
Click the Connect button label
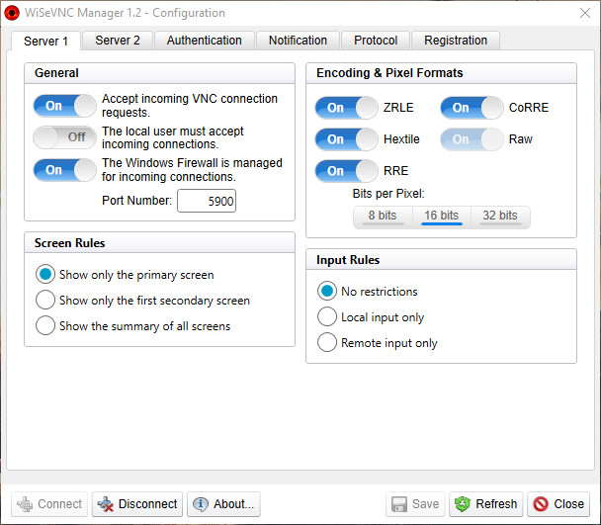click(59, 504)
